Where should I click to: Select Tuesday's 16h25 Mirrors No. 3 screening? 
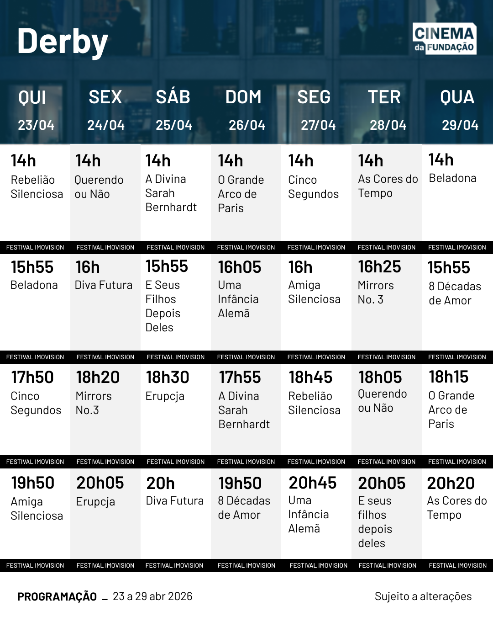click(x=379, y=282)
